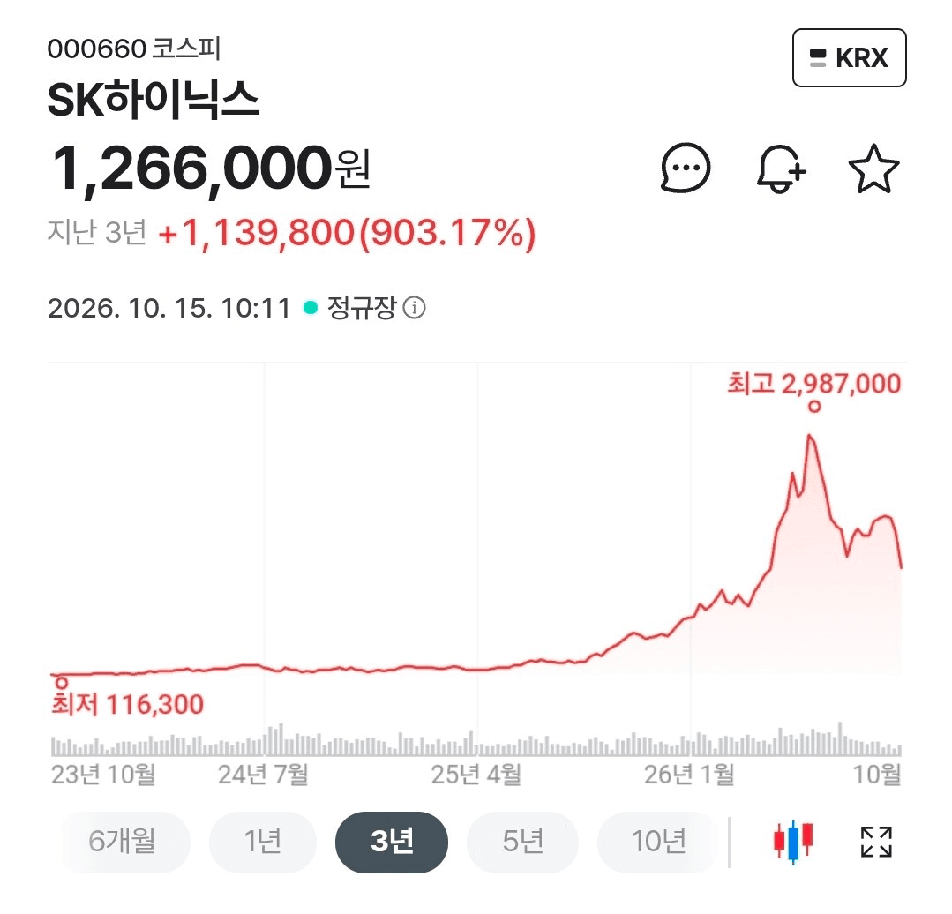Switch to the candlestick chart view

point(793,841)
